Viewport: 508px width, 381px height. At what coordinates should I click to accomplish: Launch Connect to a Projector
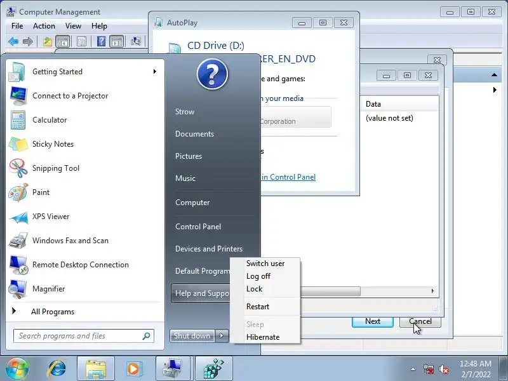pos(85,96)
